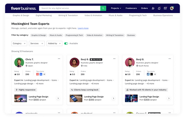Open the Projects dropdown in the header
185x118 pixels.
116,8
